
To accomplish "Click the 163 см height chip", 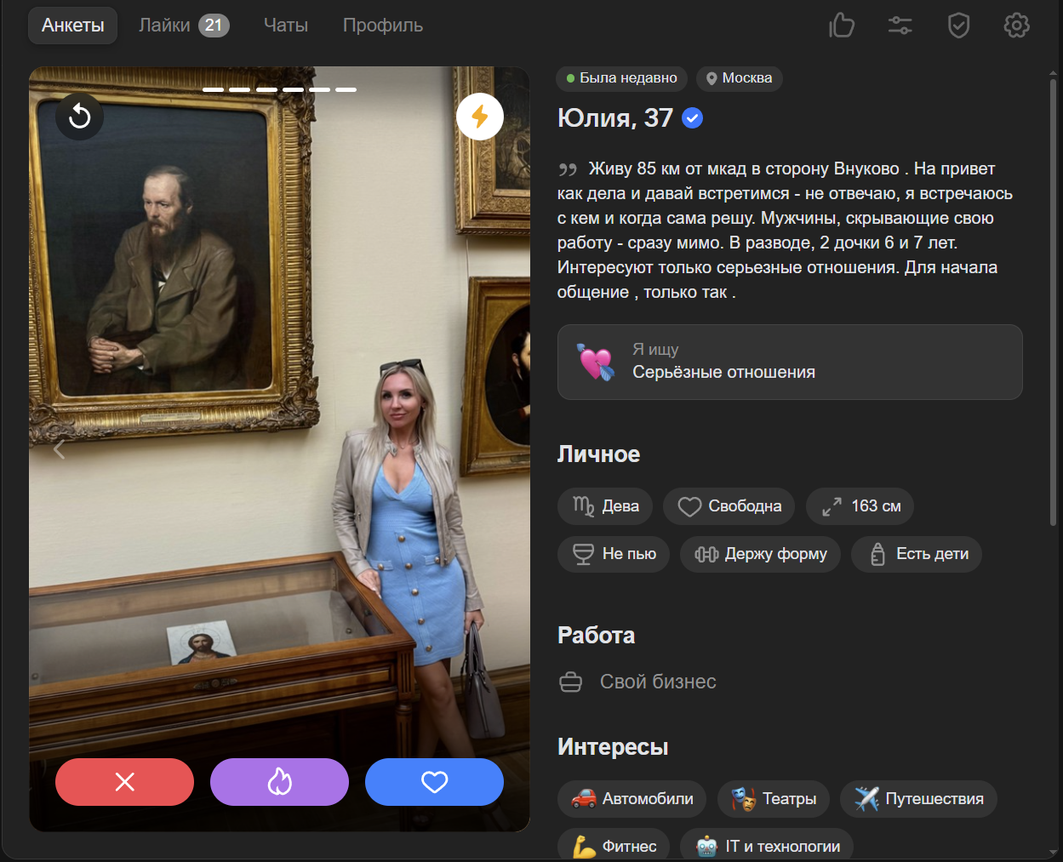I will point(860,506).
